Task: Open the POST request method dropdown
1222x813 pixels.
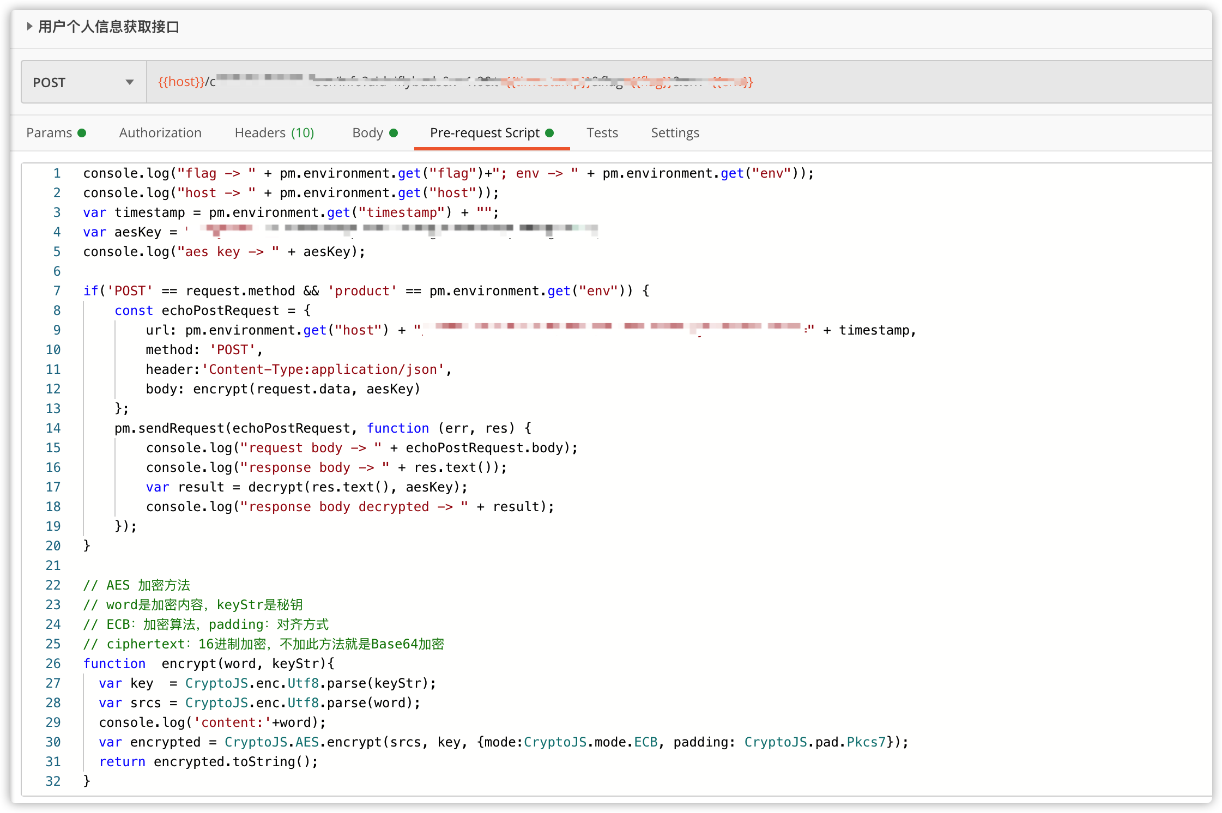Action: 82,82
